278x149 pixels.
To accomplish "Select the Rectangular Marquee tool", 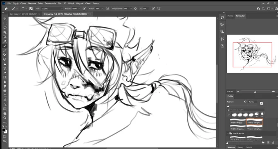I will pos(5,23).
